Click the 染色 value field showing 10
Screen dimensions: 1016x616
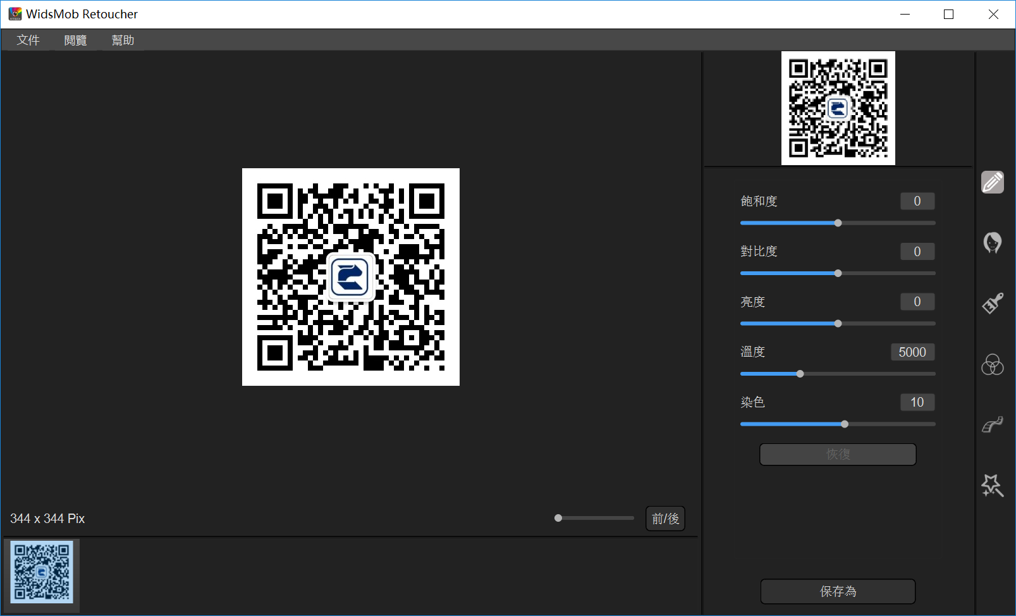(917, 402)
